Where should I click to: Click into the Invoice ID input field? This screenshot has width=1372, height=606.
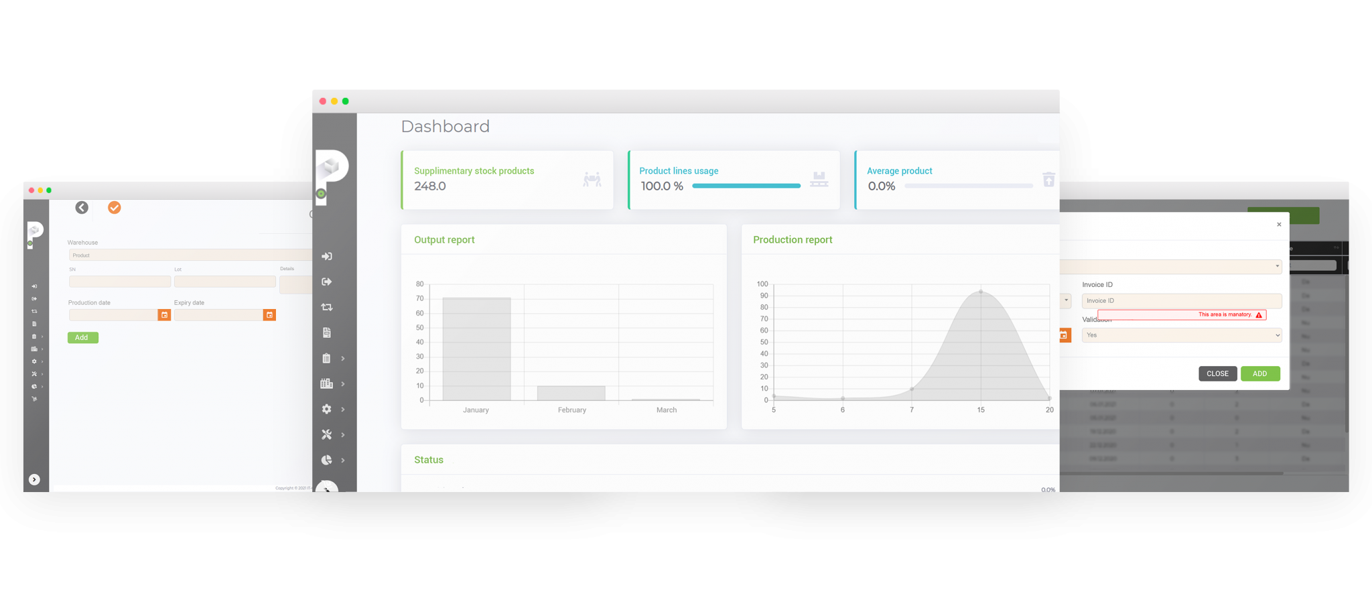1182,300
